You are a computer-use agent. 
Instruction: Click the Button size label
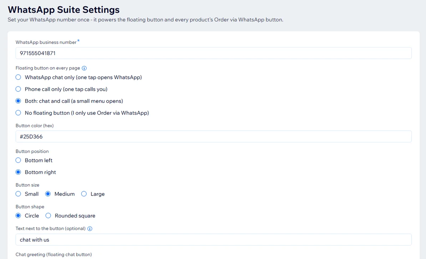tap(27, 185)
